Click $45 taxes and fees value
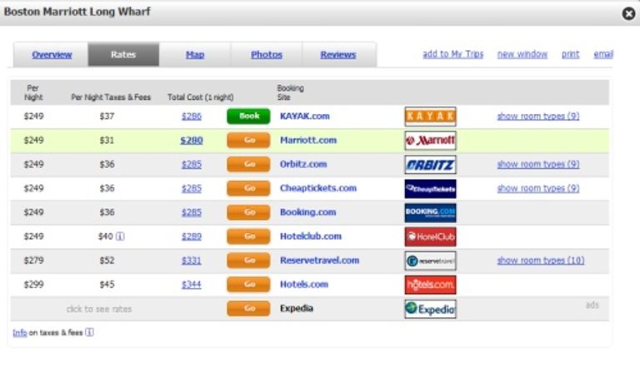Viewport: 640px width, 367px height. coord(107,285)
